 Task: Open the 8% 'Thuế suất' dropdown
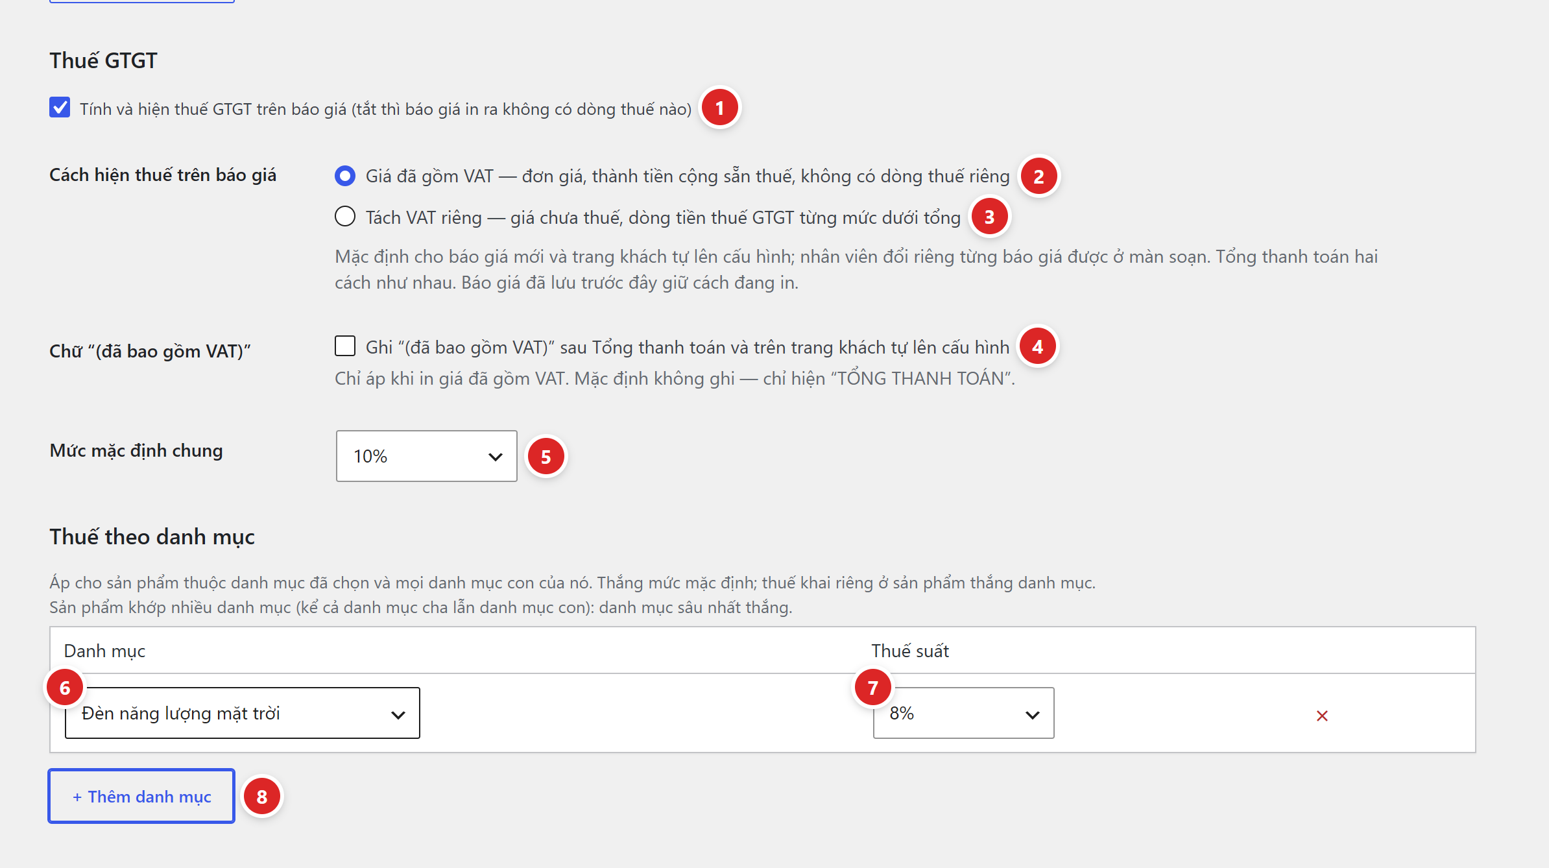tap(964, 713)
